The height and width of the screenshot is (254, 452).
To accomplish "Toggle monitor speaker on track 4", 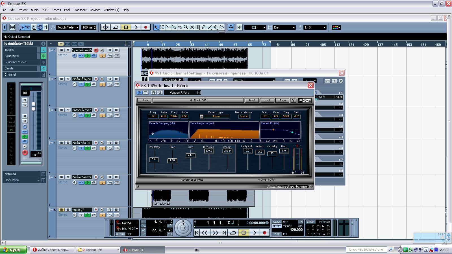I will coord(102,143).
